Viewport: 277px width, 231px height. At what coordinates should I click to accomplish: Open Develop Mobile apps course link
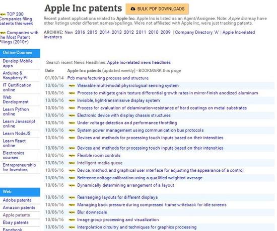click(x=18, y=63)
